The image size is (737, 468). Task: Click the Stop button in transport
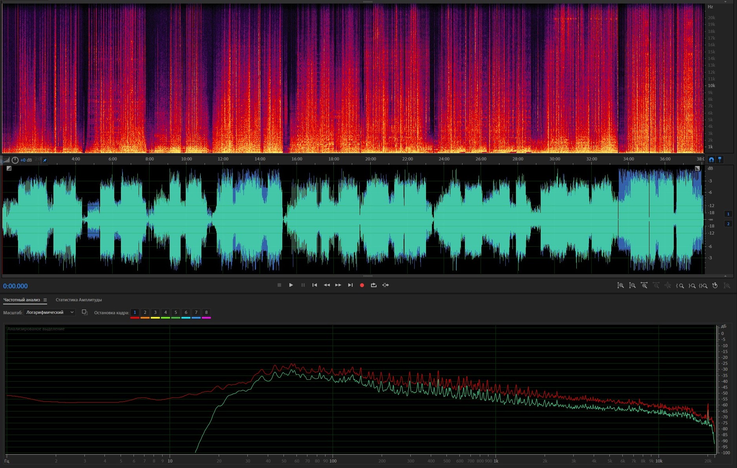tap(279, 285)
